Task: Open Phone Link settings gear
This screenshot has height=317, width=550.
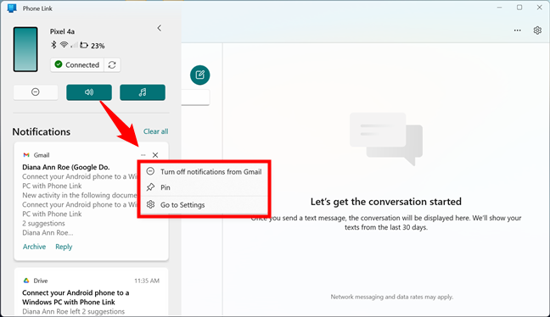Action: coord(537,31)
